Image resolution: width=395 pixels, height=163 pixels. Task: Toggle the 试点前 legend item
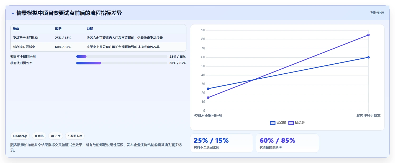(x=278, y=123)
